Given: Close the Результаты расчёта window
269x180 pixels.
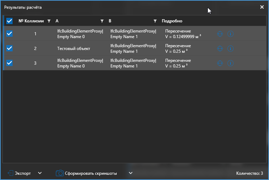Looking at the screenshot, I should click(x=262, y=7).
